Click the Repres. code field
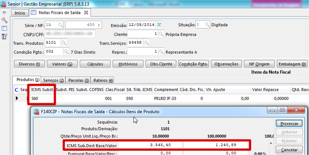Screen dimensions: 309x155 (x=143, y=52)
